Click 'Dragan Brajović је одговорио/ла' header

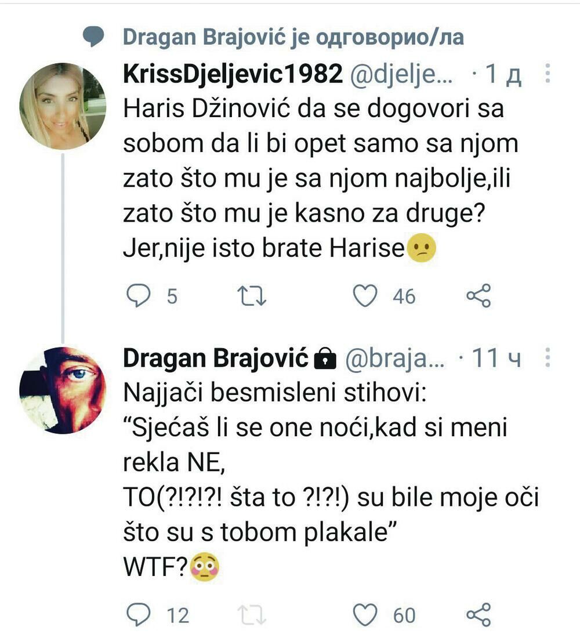(x=293, y=37)
